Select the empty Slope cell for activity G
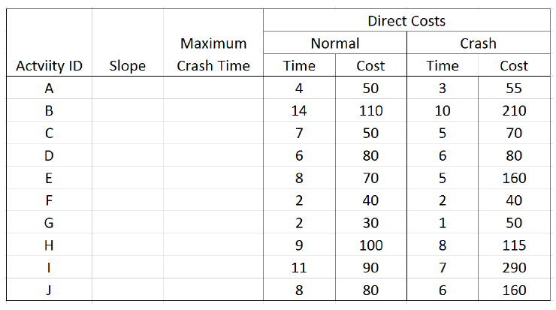Viewport: 556px width, 310px height. click(128, 223)
